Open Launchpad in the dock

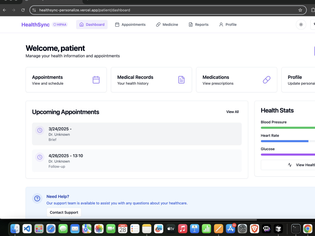click(39, 229)
